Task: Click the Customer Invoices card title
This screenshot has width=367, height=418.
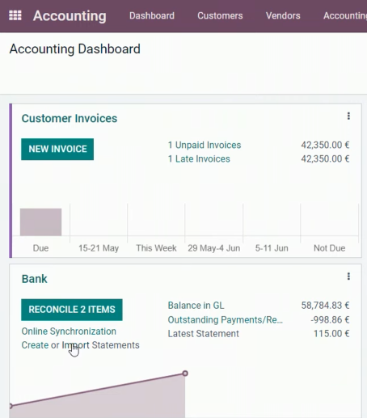Action: [x=70, y=119]
